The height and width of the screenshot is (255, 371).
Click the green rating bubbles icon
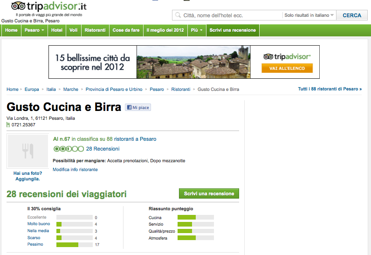(69, 149)
